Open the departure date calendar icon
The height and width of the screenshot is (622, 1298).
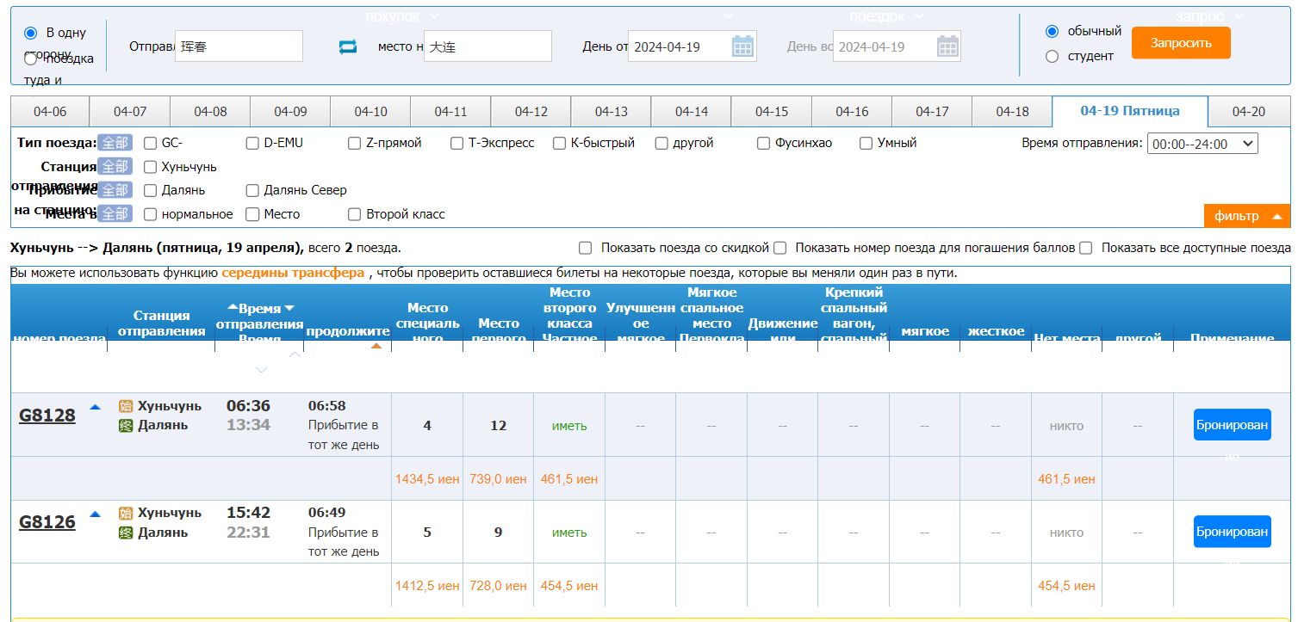(742, 46)
